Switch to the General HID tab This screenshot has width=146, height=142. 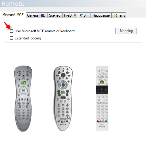pos(36,15)
